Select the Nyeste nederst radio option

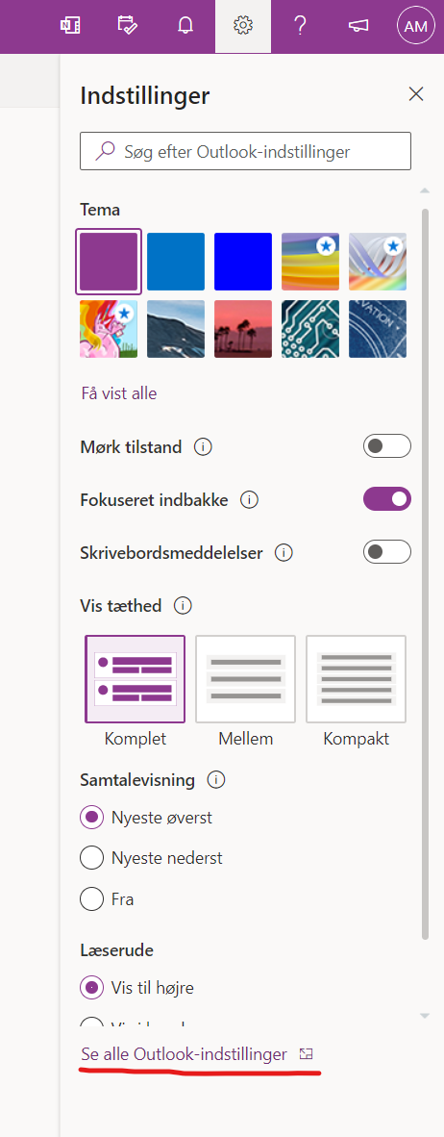click(91, 859)
